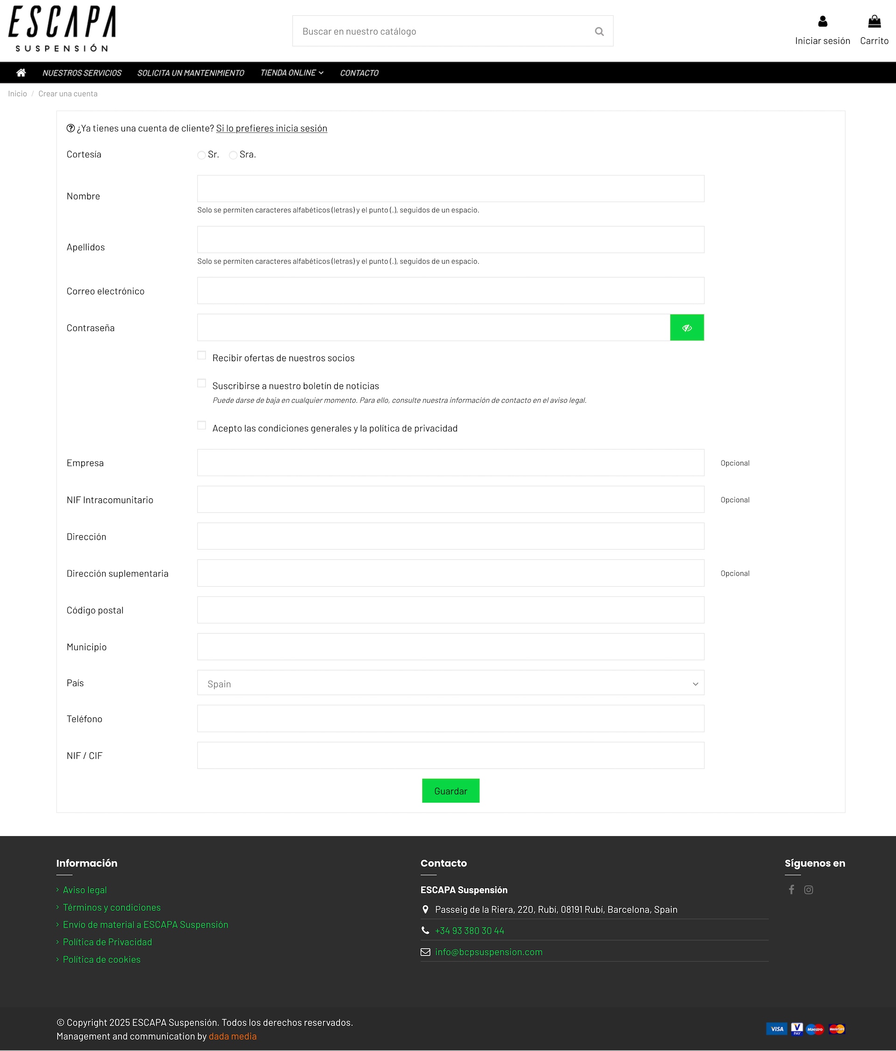896x1051 pixels.
Task: Accept general conditions and privacy checkbox
Action: click(x=202, y=426)
